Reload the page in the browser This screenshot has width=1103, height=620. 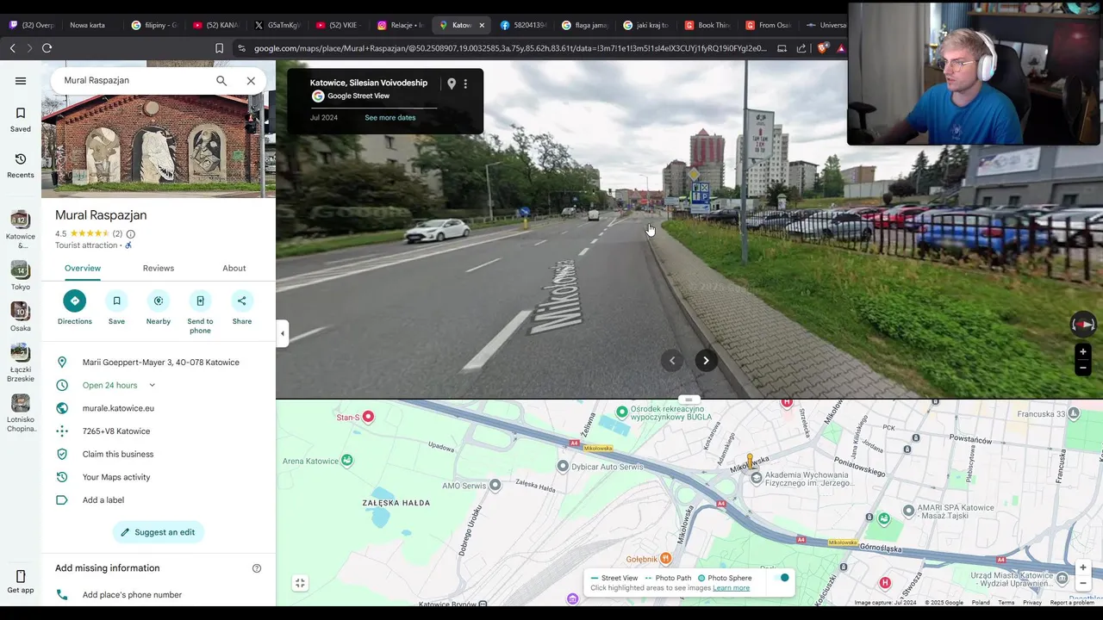point(47,48)
